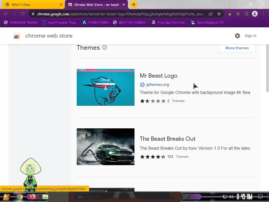Click the page vertical scrollbar thumb
Viewport: 269px width, 202px height.
[x=267, y=68]
